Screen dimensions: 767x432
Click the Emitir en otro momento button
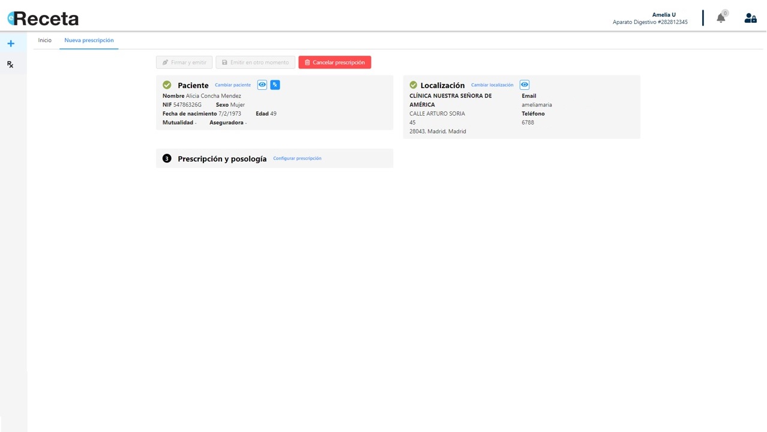pyautogui.click(x=256, y=62)
